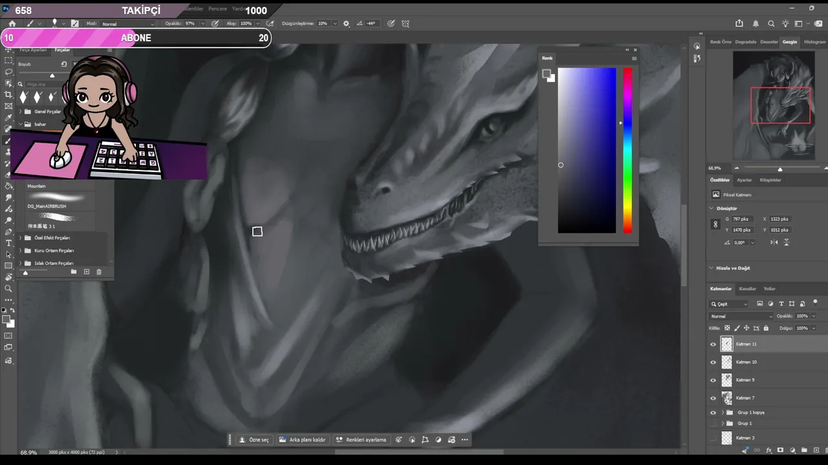The height and width of the screenshot is (465, 828).
Task: Collapse the Hizala ve Dağıt section
Action: [712, 268]
